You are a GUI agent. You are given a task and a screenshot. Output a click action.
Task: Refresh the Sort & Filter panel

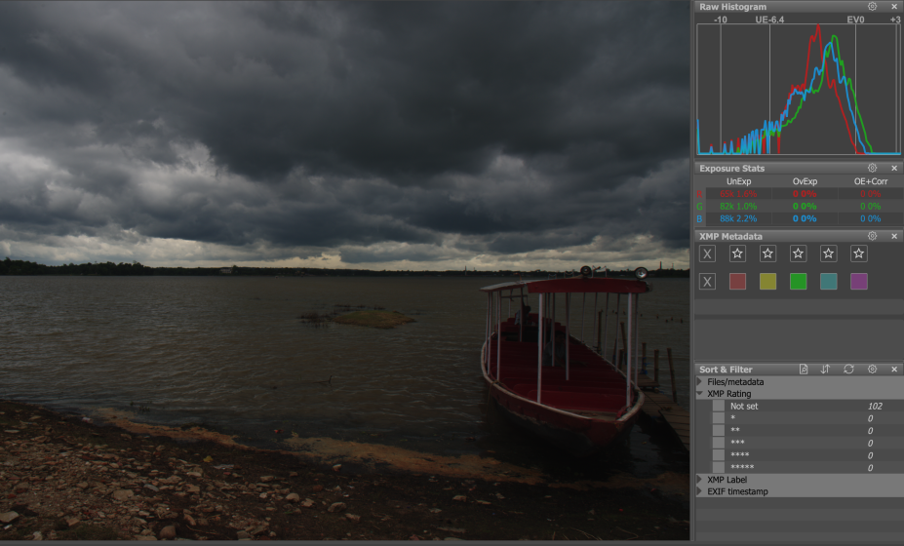tap(848, 369)
